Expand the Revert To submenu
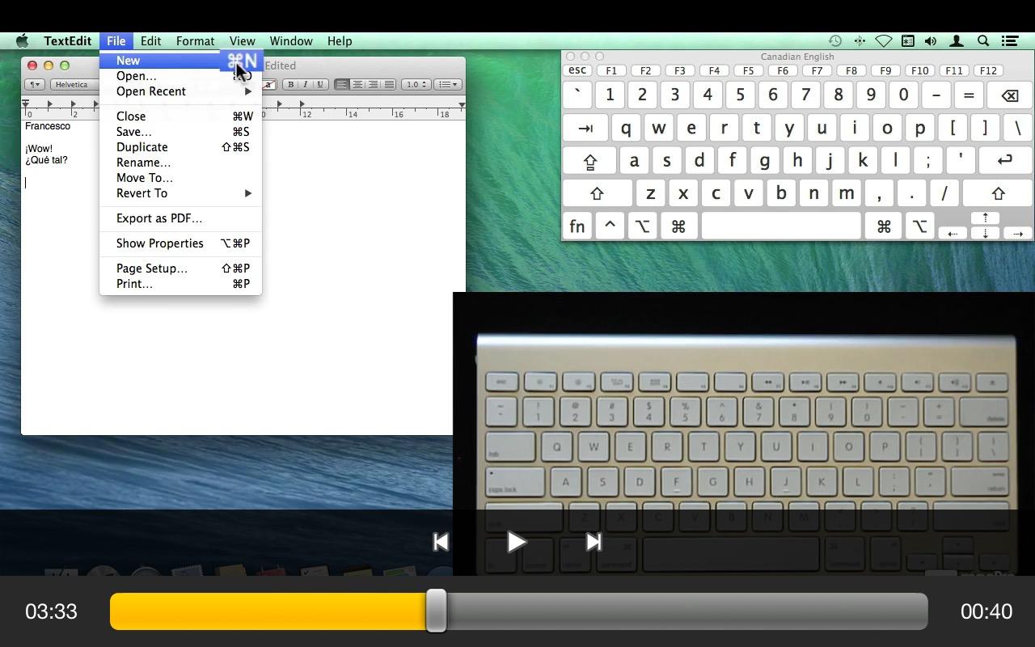Screen dimensions: 1035x647 click(180, 193)
